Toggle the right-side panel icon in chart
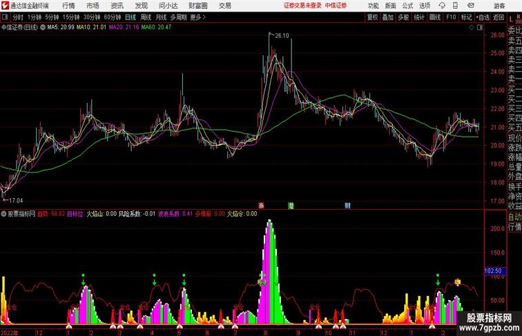The width and height of the screenshot is (522, 336). click(x=480, y=28)
